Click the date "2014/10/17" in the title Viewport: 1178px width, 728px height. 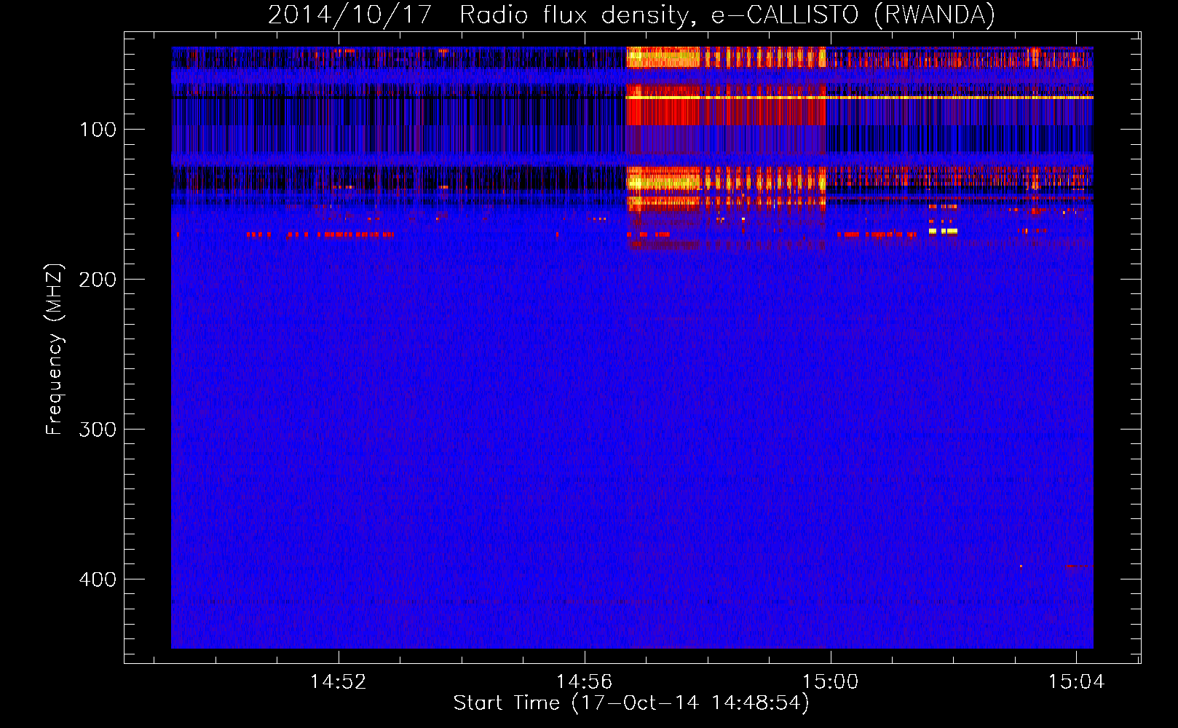[350, 15]
